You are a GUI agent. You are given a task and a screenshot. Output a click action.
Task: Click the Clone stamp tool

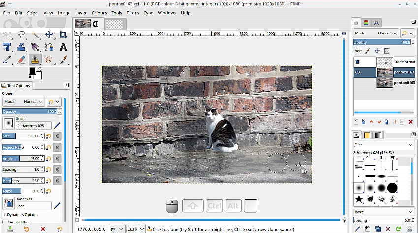35,60
